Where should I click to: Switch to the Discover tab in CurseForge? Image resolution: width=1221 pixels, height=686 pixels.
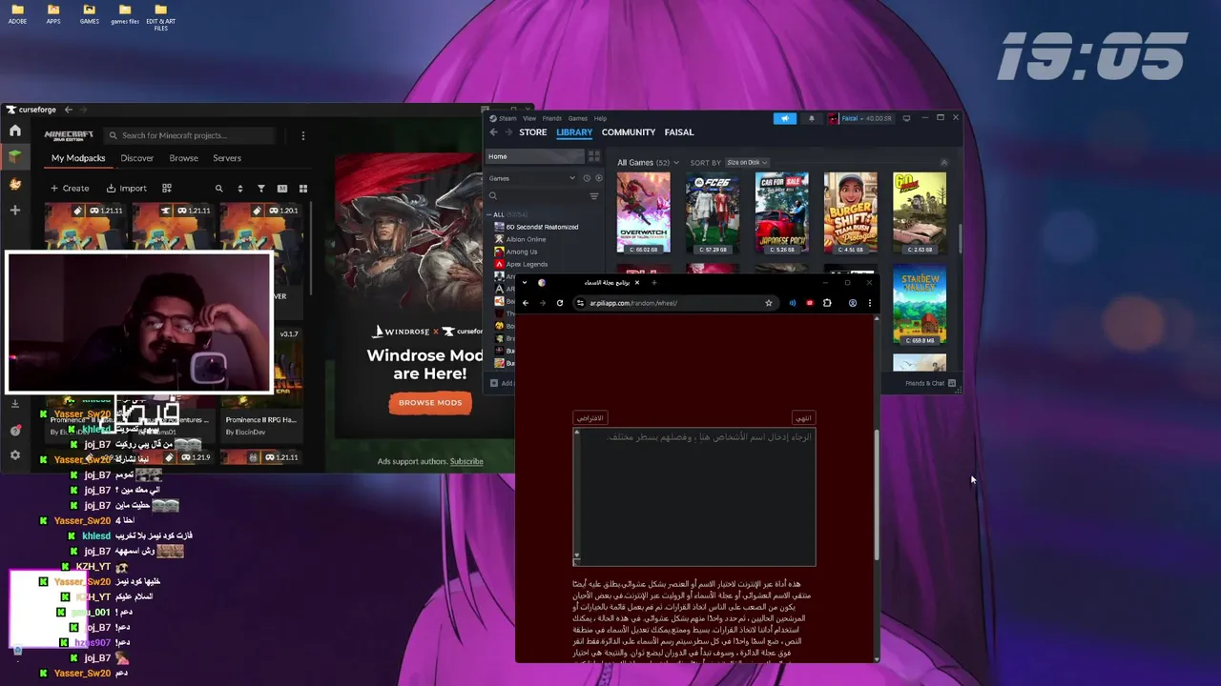click(137, 158)
